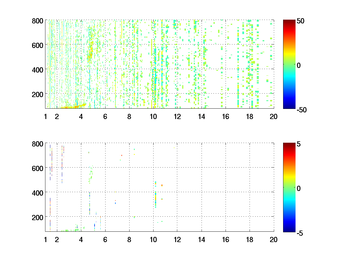Click the bottom plot's colorbar
Image resolution: width=347 pixels, height=260 pixels.
(x=289, y=187)
